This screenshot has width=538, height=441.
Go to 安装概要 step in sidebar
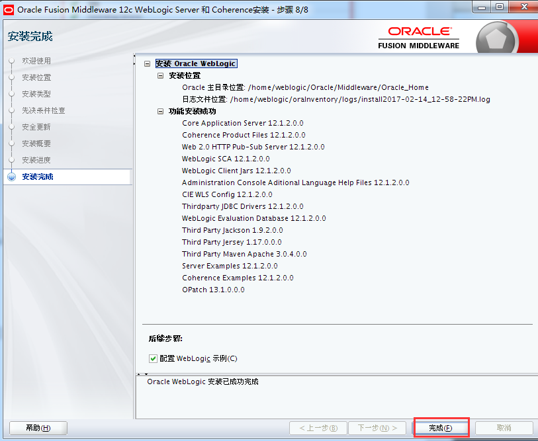click(36, 143)
